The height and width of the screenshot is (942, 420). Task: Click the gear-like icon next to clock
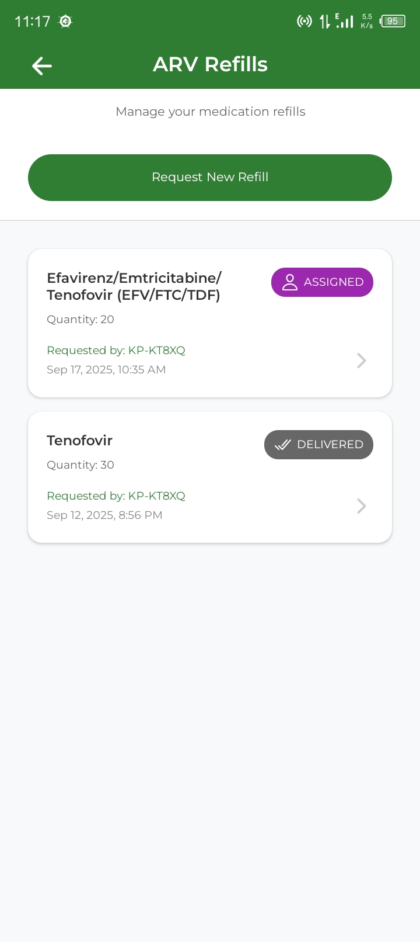click(65, 22)
